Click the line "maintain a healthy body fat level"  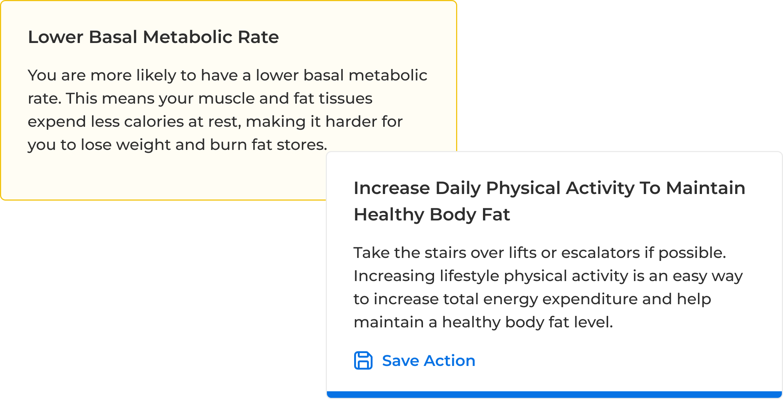click(483, 322)
